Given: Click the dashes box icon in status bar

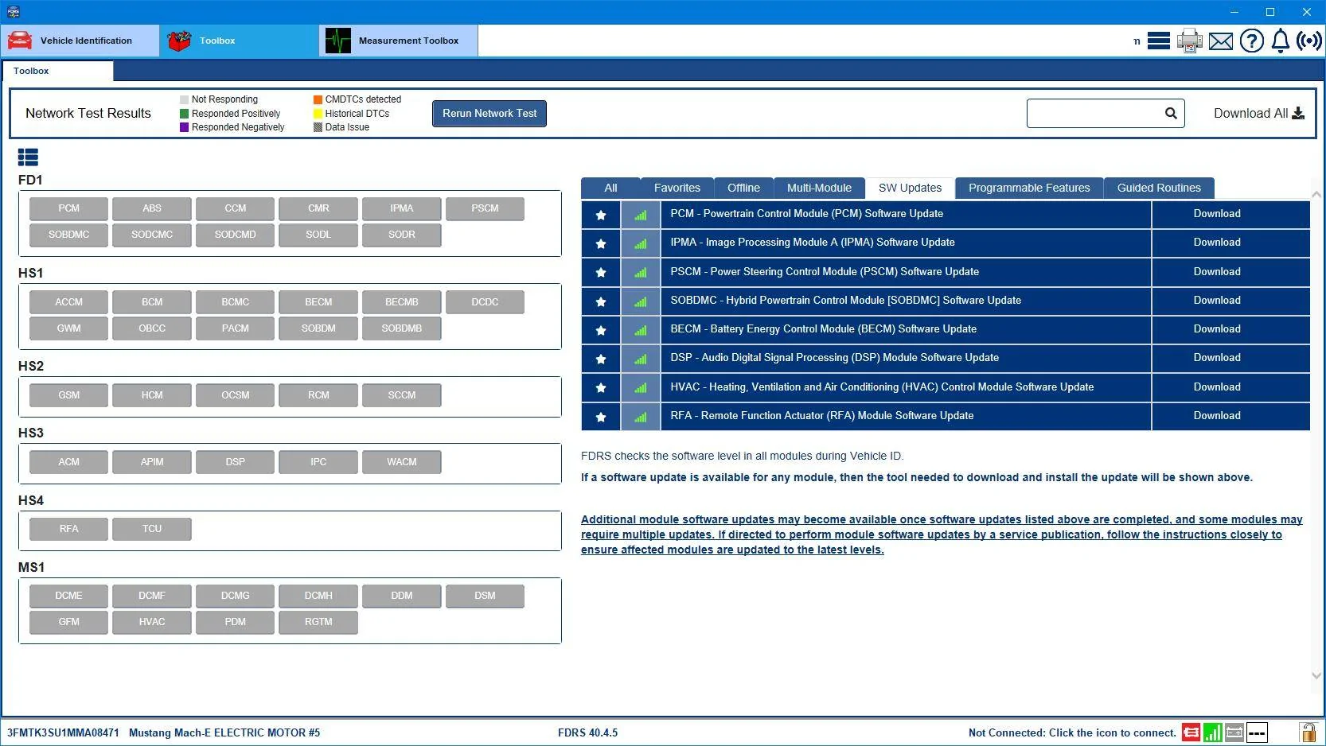Looking at the screenshot, I should [1257, 732].
